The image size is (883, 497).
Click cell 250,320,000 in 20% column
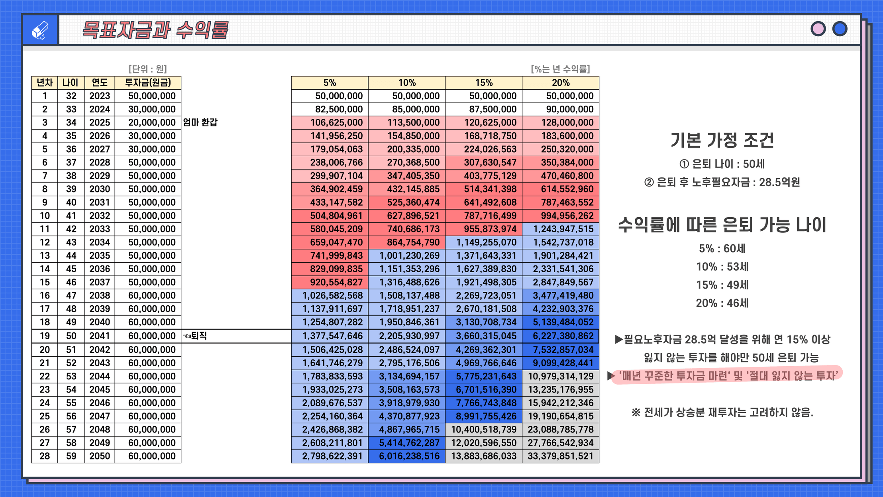point(560,149)
